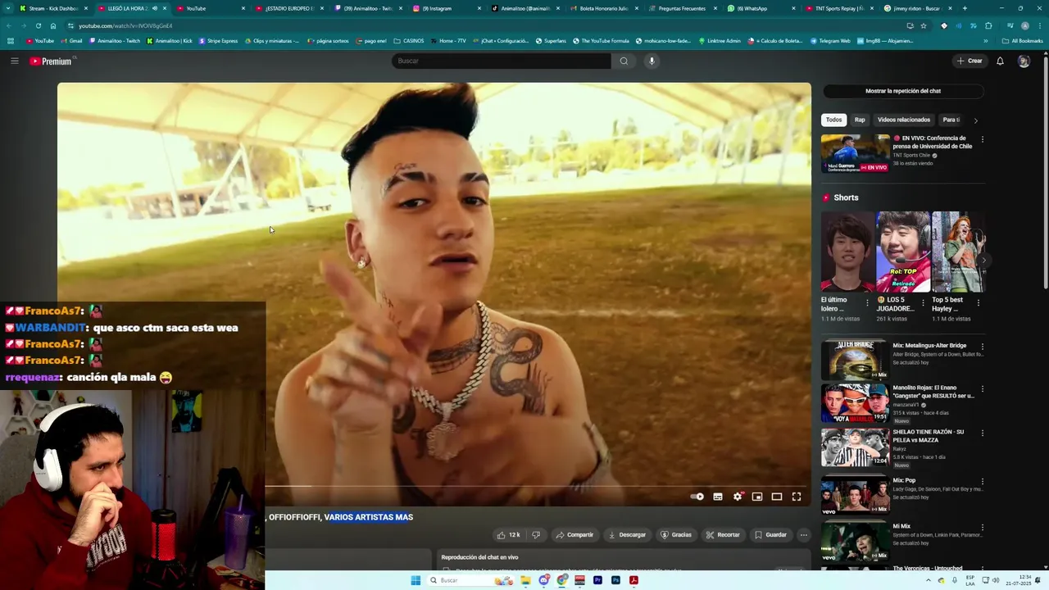
Task: Bookmark this page with the star icon
Action: pos(924,25)
